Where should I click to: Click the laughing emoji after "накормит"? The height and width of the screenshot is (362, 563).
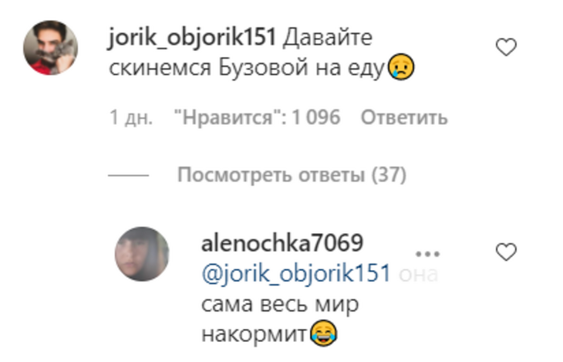click(x=324, y=333)
